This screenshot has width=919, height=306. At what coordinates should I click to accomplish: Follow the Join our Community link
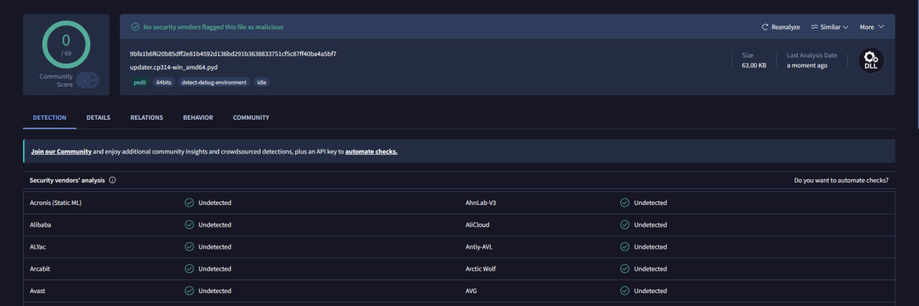(61, 152)
